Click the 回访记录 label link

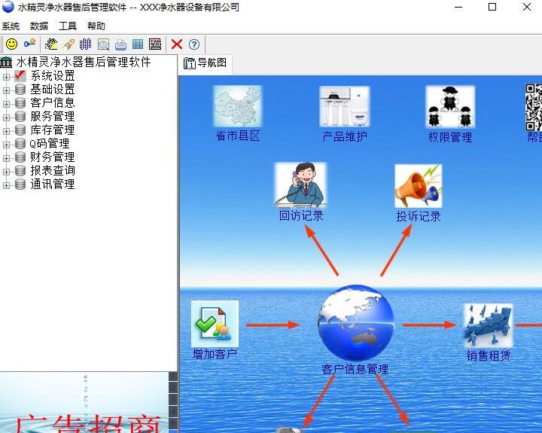coord(301,216)
